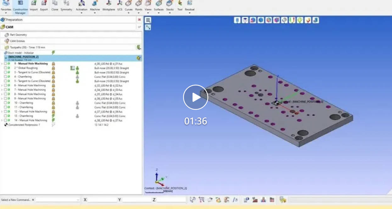Viewport: 392px width, 209px height.
Task: Click the purple shaded cube view icon
Action: click(x=276, y=20)
